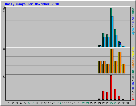Screen dimensions: 136x106
Task: Select the cyan Pages bar for day 27
Action: (112, 32)
